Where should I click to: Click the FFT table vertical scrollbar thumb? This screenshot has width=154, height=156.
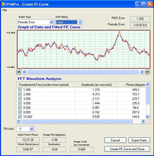coord(148,96)
